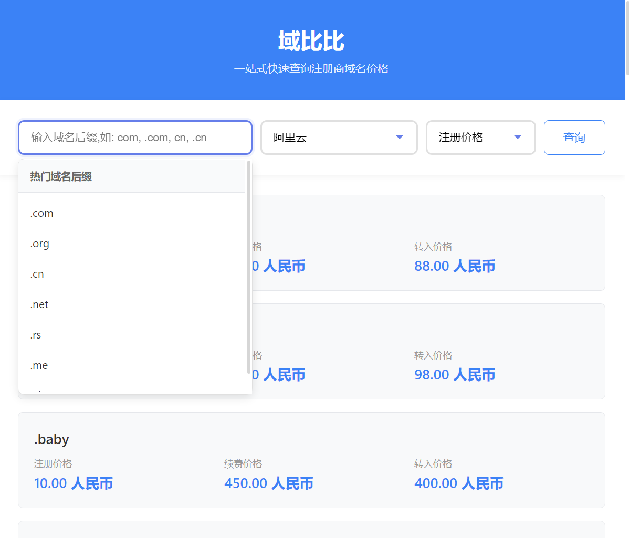This screenshot has width=629, height=538.
Task: Pick the .cn suffix suggestion
Action: pyautogui.click(x=37, y=275)
